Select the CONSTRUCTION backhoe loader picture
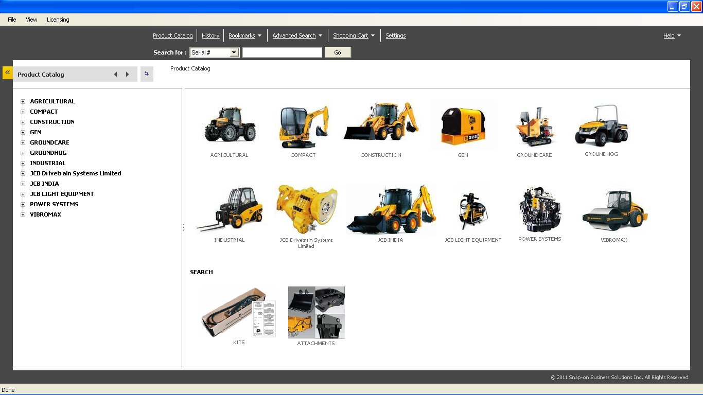703x395 pixels. pos(381,121)
